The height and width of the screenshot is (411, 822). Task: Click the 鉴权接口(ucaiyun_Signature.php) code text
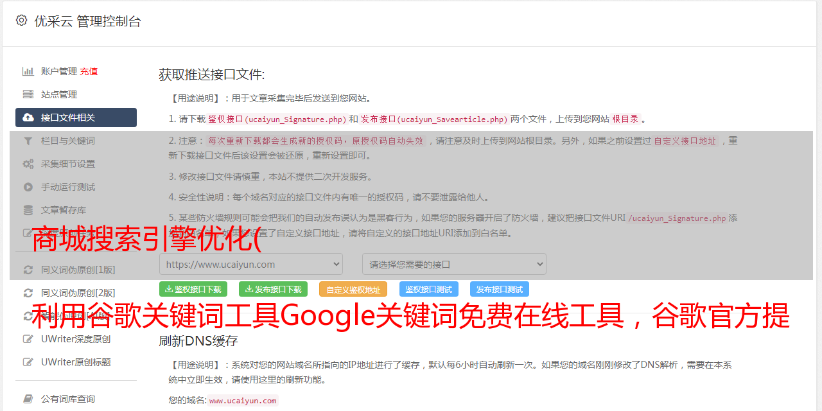point(277,119)
